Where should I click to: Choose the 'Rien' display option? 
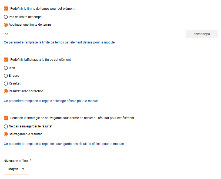[6, 68]
